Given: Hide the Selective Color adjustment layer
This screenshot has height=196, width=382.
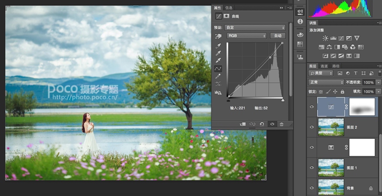Looking at the screenshot, I should 312,147.
